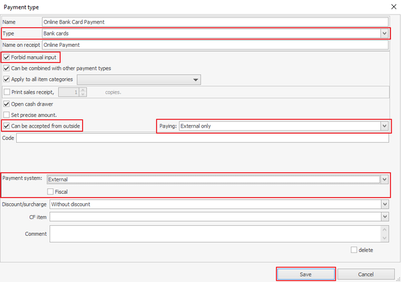Click the Name text field

point(214,21)
